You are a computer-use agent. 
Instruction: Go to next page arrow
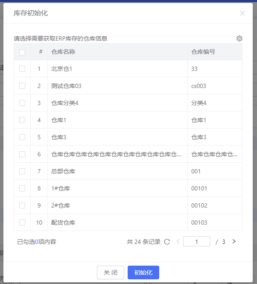234,241
